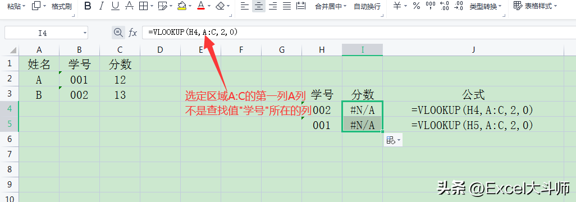Click the fx insert function icon
Viewport: 576px width, 202px height.
(132, 33)
